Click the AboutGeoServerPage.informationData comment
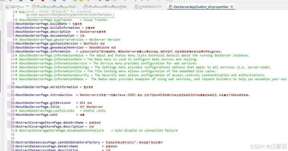Screen dimensions: 288x151 coord(106,59)
